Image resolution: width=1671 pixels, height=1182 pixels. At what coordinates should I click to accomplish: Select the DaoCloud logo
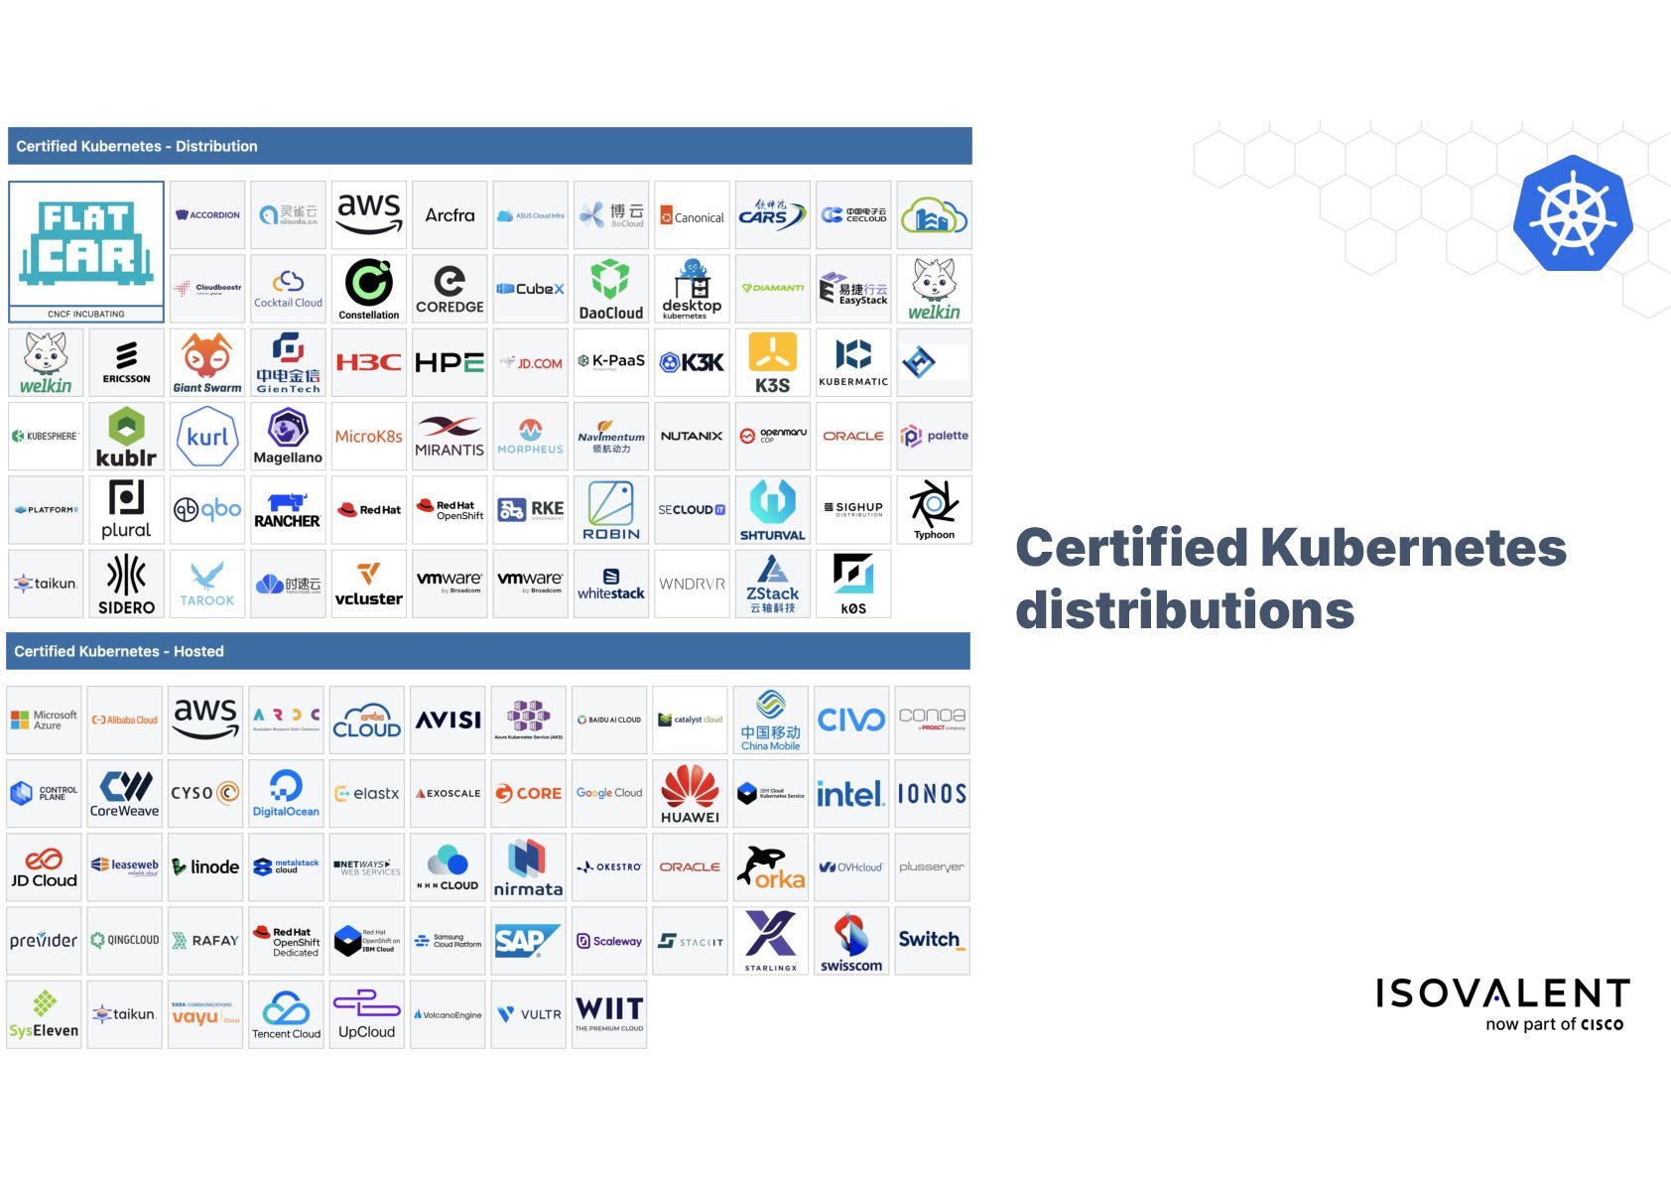(x=611, y=289)
